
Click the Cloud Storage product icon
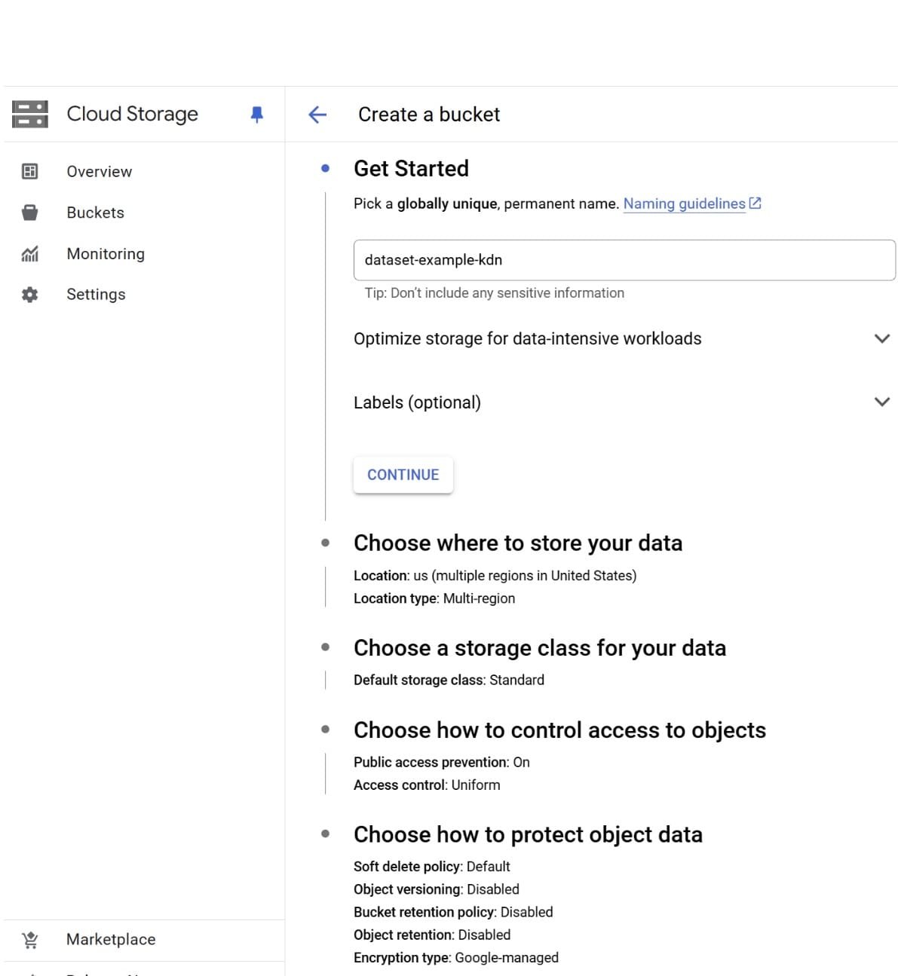(30, 114)
